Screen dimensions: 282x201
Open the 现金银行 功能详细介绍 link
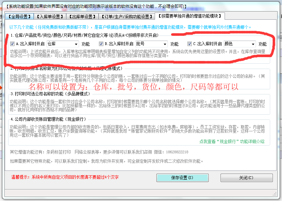coord(232,141)
